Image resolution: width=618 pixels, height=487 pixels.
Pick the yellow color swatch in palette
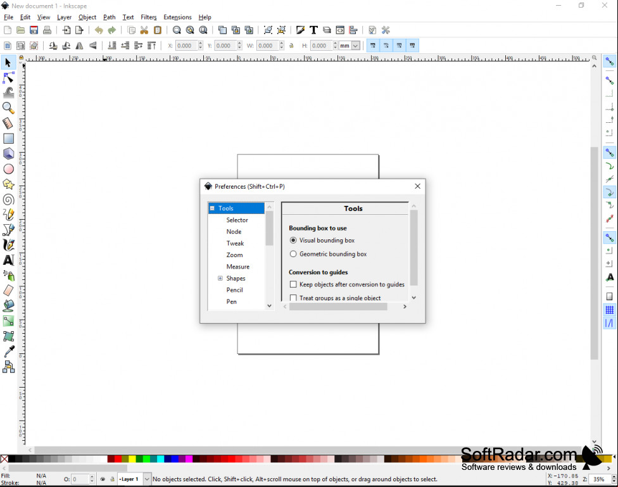132,459
